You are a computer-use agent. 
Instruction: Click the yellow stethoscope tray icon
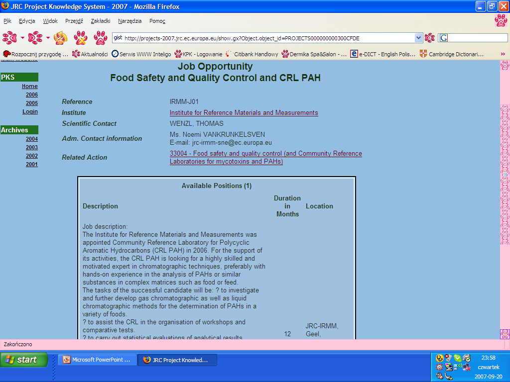[x=439, y=358]
